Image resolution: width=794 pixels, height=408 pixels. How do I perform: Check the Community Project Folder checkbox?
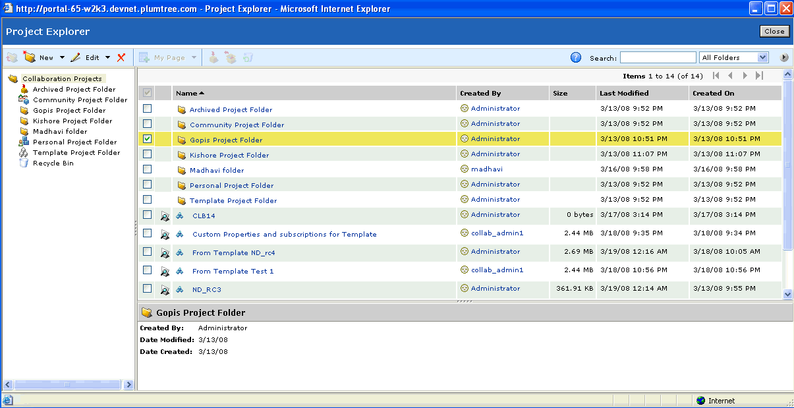click(148, 123)
